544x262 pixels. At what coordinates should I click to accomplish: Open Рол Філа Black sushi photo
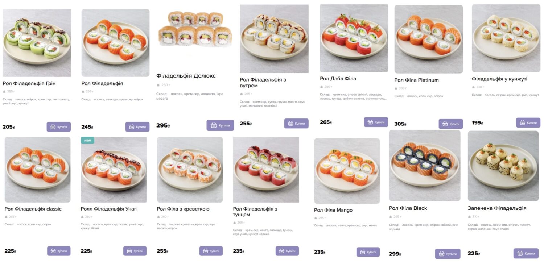point(424,166)
